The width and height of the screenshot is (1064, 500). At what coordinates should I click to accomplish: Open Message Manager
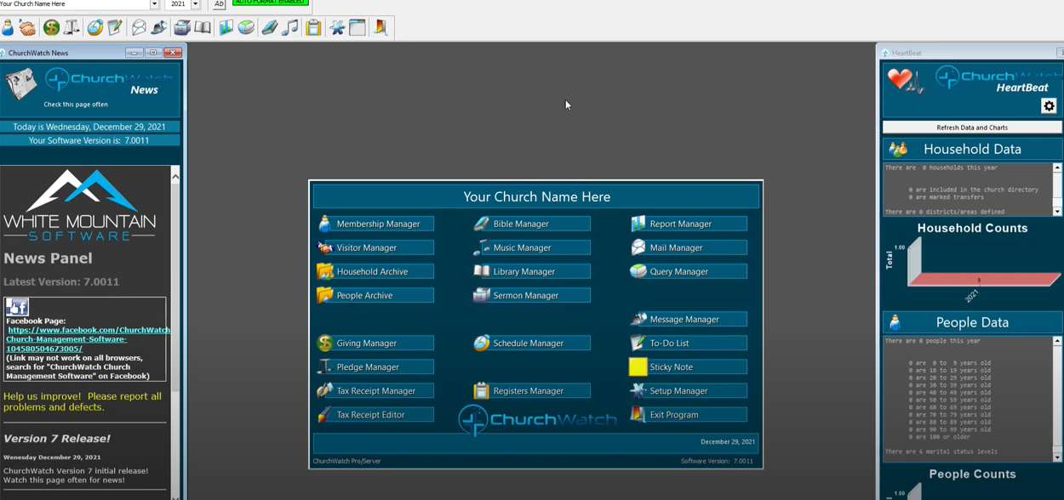click(x=688, y=319)
